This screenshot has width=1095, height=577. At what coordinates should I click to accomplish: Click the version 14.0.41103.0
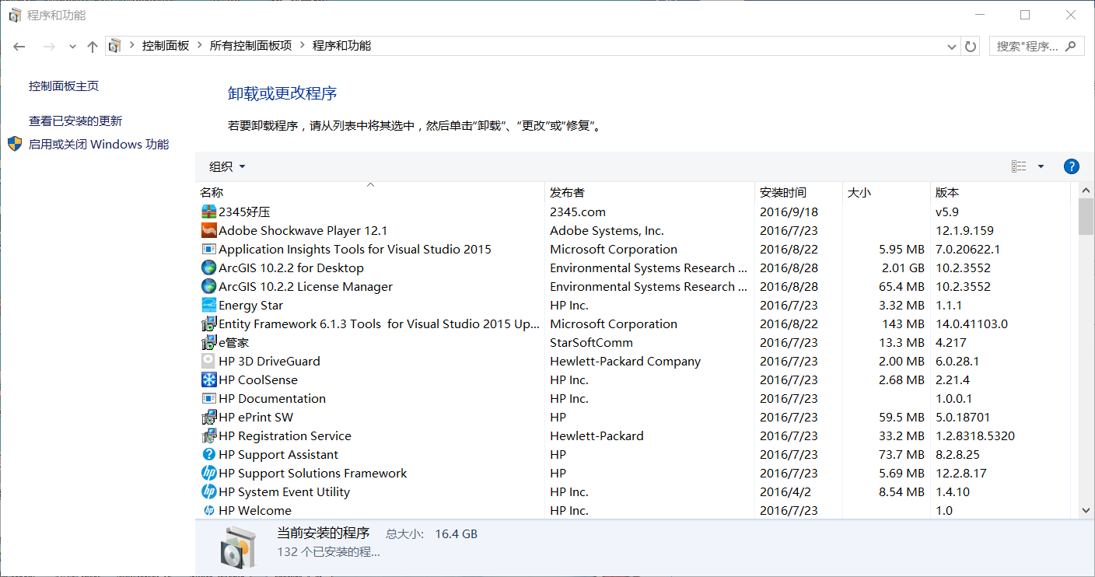coord(971,323)
